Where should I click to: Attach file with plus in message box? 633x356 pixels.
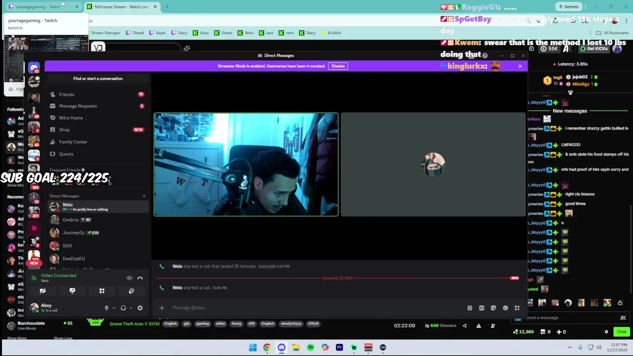[x=162, y=308]
